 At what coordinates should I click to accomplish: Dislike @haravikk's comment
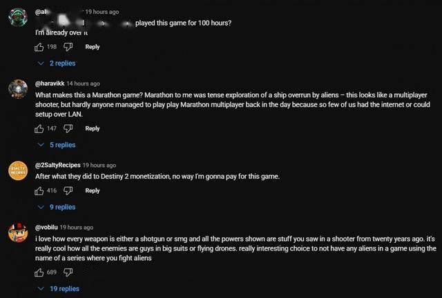click(x=68, y=129)
